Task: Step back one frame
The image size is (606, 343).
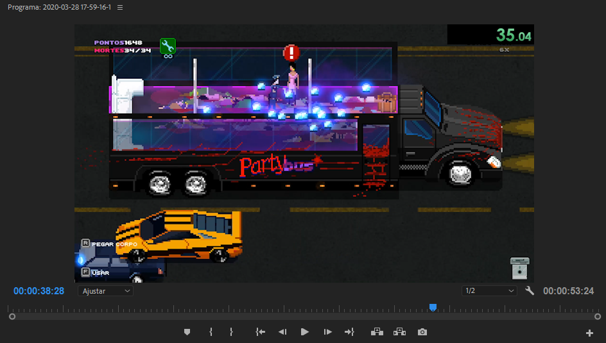Action: (x=282, y=332)
